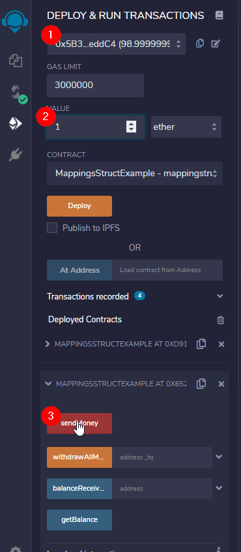The height and width of the screenshot is (552, 241).
Task: Focus the Gas Limit input field
Action: 95,85
